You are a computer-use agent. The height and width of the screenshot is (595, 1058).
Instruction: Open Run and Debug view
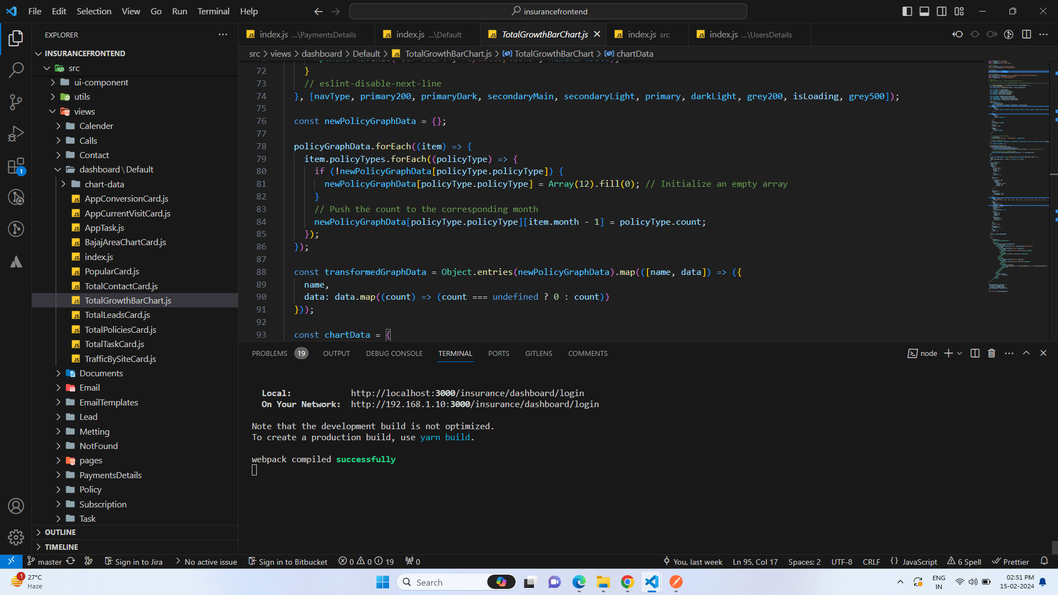16,134
